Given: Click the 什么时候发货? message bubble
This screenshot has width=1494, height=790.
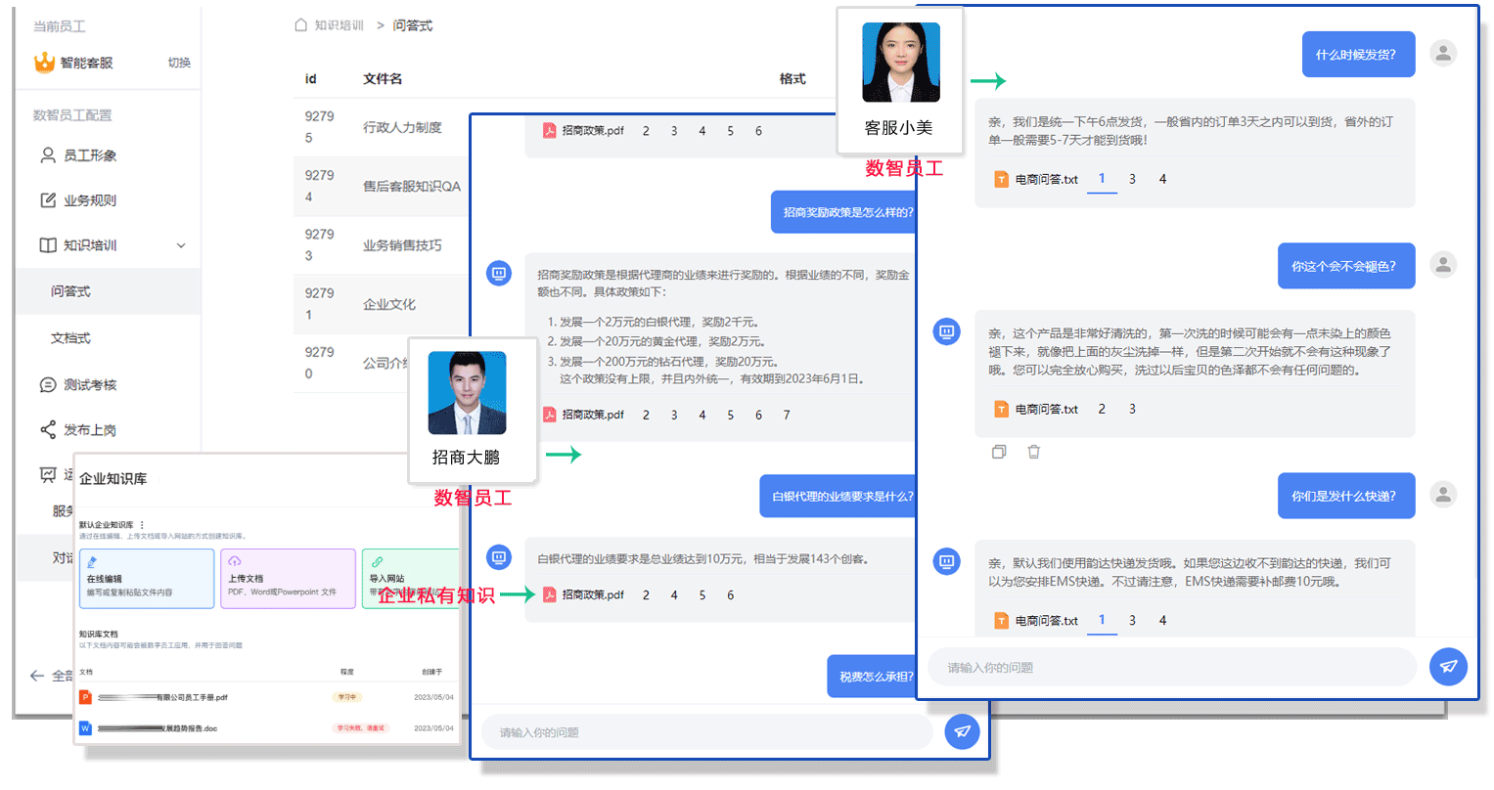Looking at the screenshot, I should coord(1358,55).
